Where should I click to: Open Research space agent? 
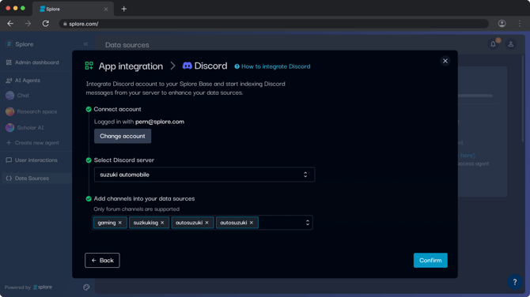tap(32, 111)
